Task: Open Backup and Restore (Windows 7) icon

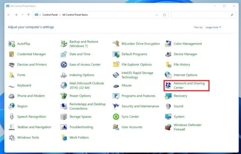Action: coord(64,44)
